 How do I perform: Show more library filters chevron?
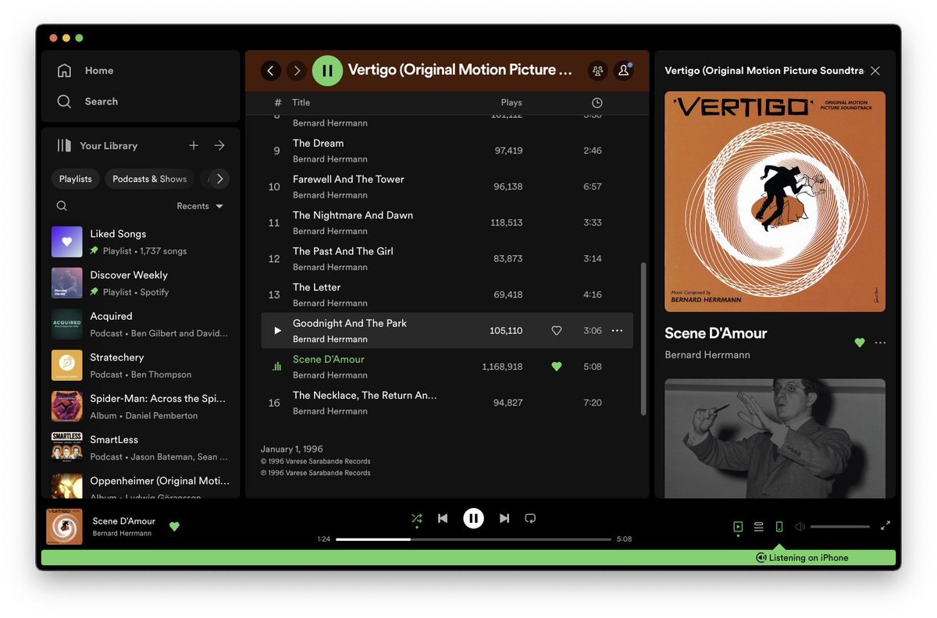219,179
